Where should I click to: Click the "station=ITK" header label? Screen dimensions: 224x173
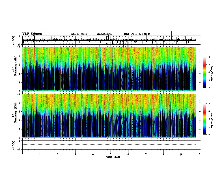[105, 34]
